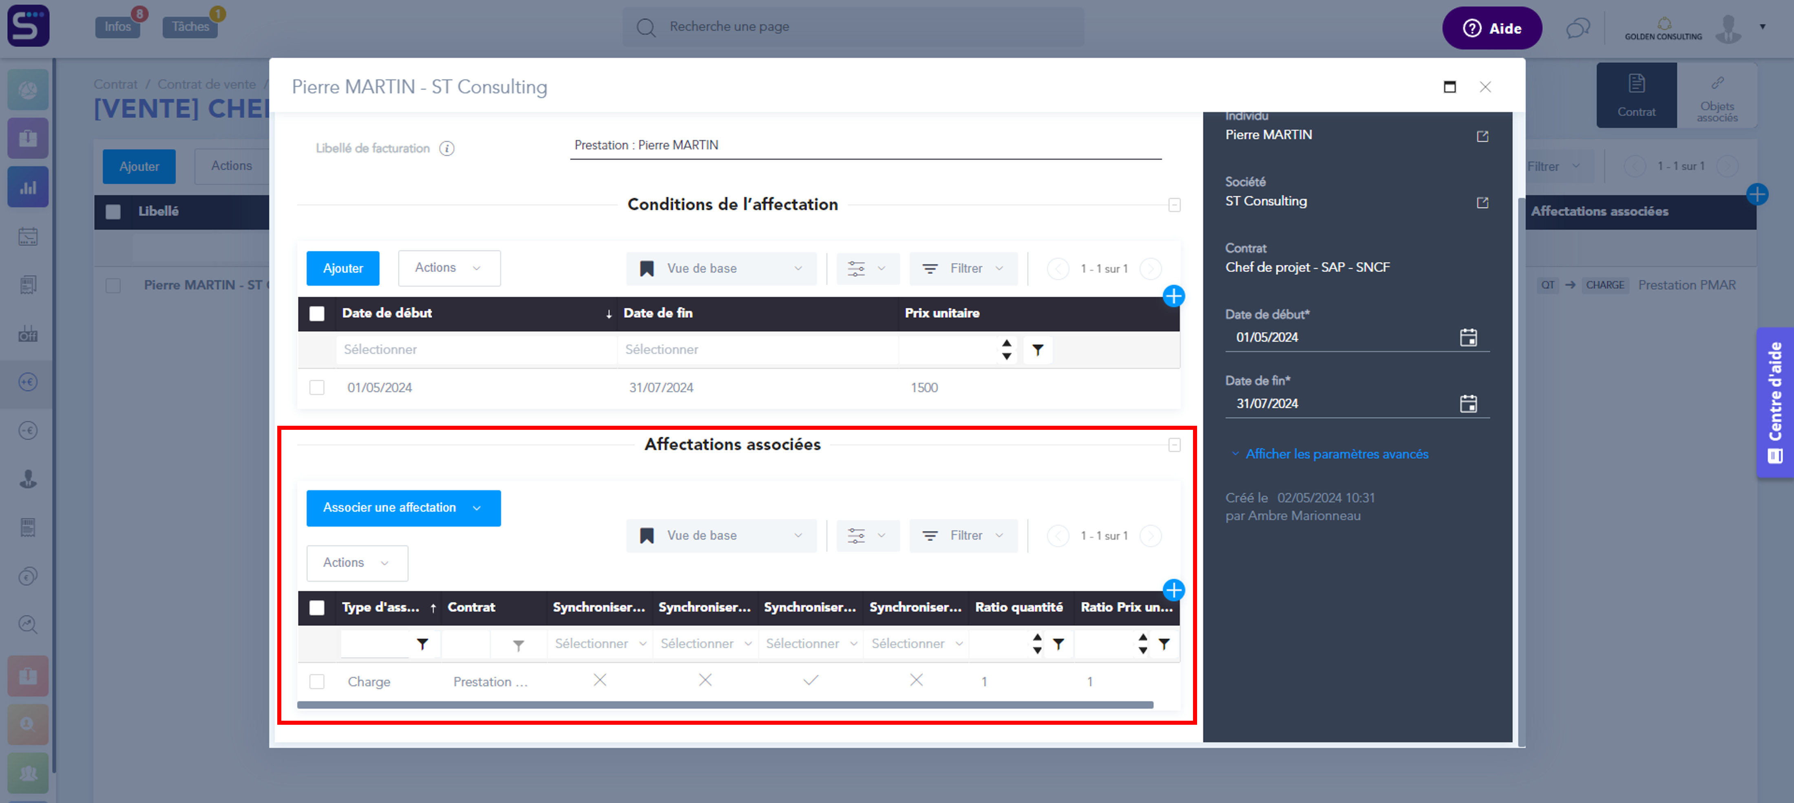This screenshot has height=803, width=1794.
Task: Open the ST Consulting company external link icon
Action: 1482,202
